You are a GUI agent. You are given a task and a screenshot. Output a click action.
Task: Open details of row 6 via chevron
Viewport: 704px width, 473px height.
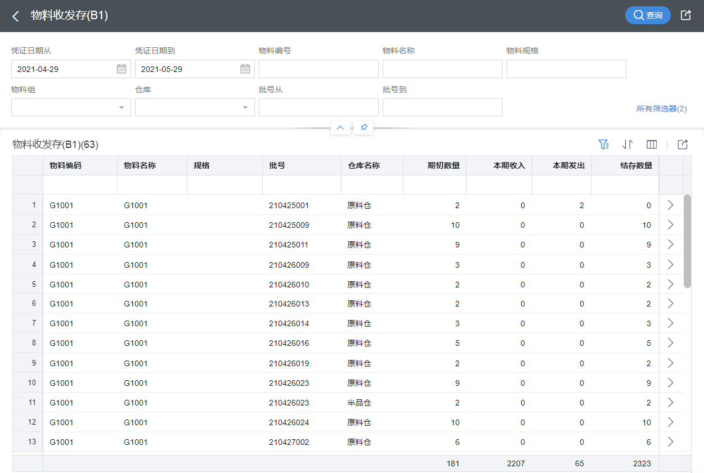(670, 304)
